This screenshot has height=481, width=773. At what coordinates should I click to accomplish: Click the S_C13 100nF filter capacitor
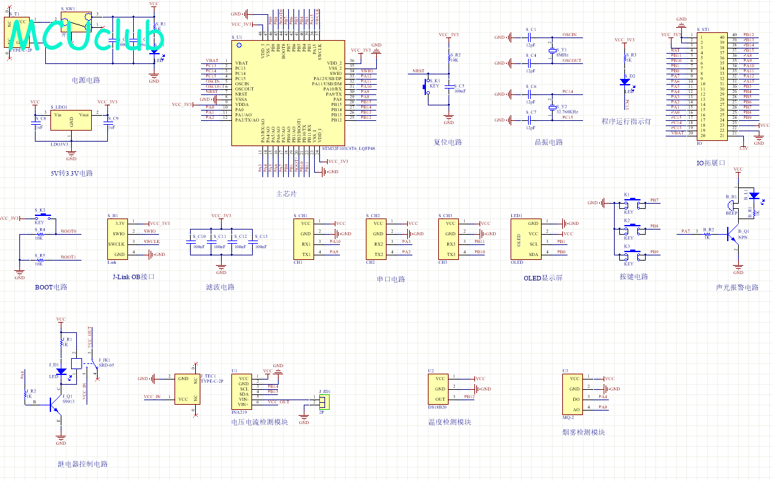253,242
